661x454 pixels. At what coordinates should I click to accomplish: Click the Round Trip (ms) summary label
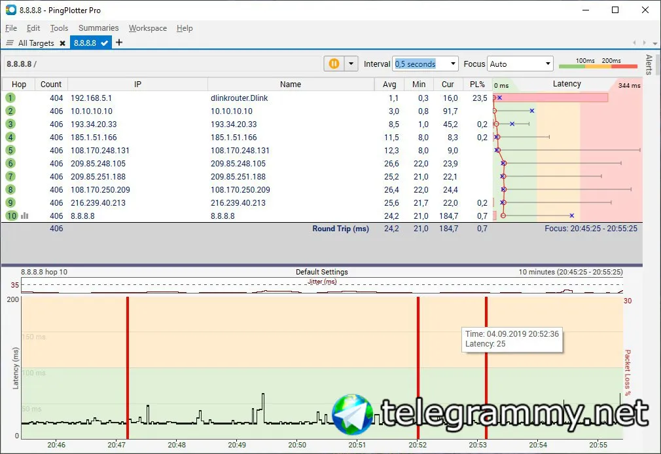[340, 228]
